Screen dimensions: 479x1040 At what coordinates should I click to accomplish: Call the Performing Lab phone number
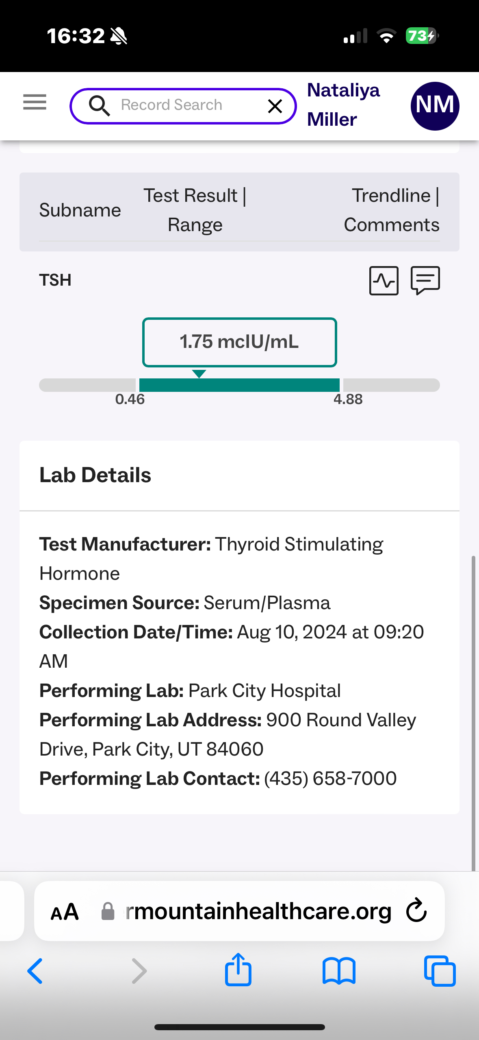tap(330, 778)
